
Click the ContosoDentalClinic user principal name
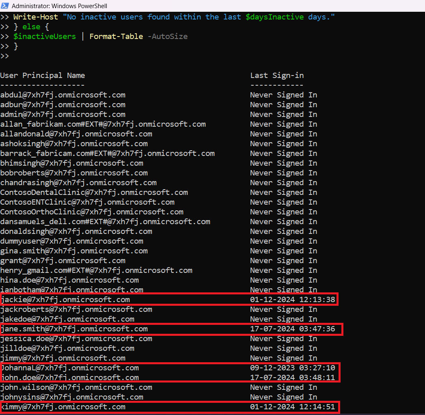[x=94, y=192]
